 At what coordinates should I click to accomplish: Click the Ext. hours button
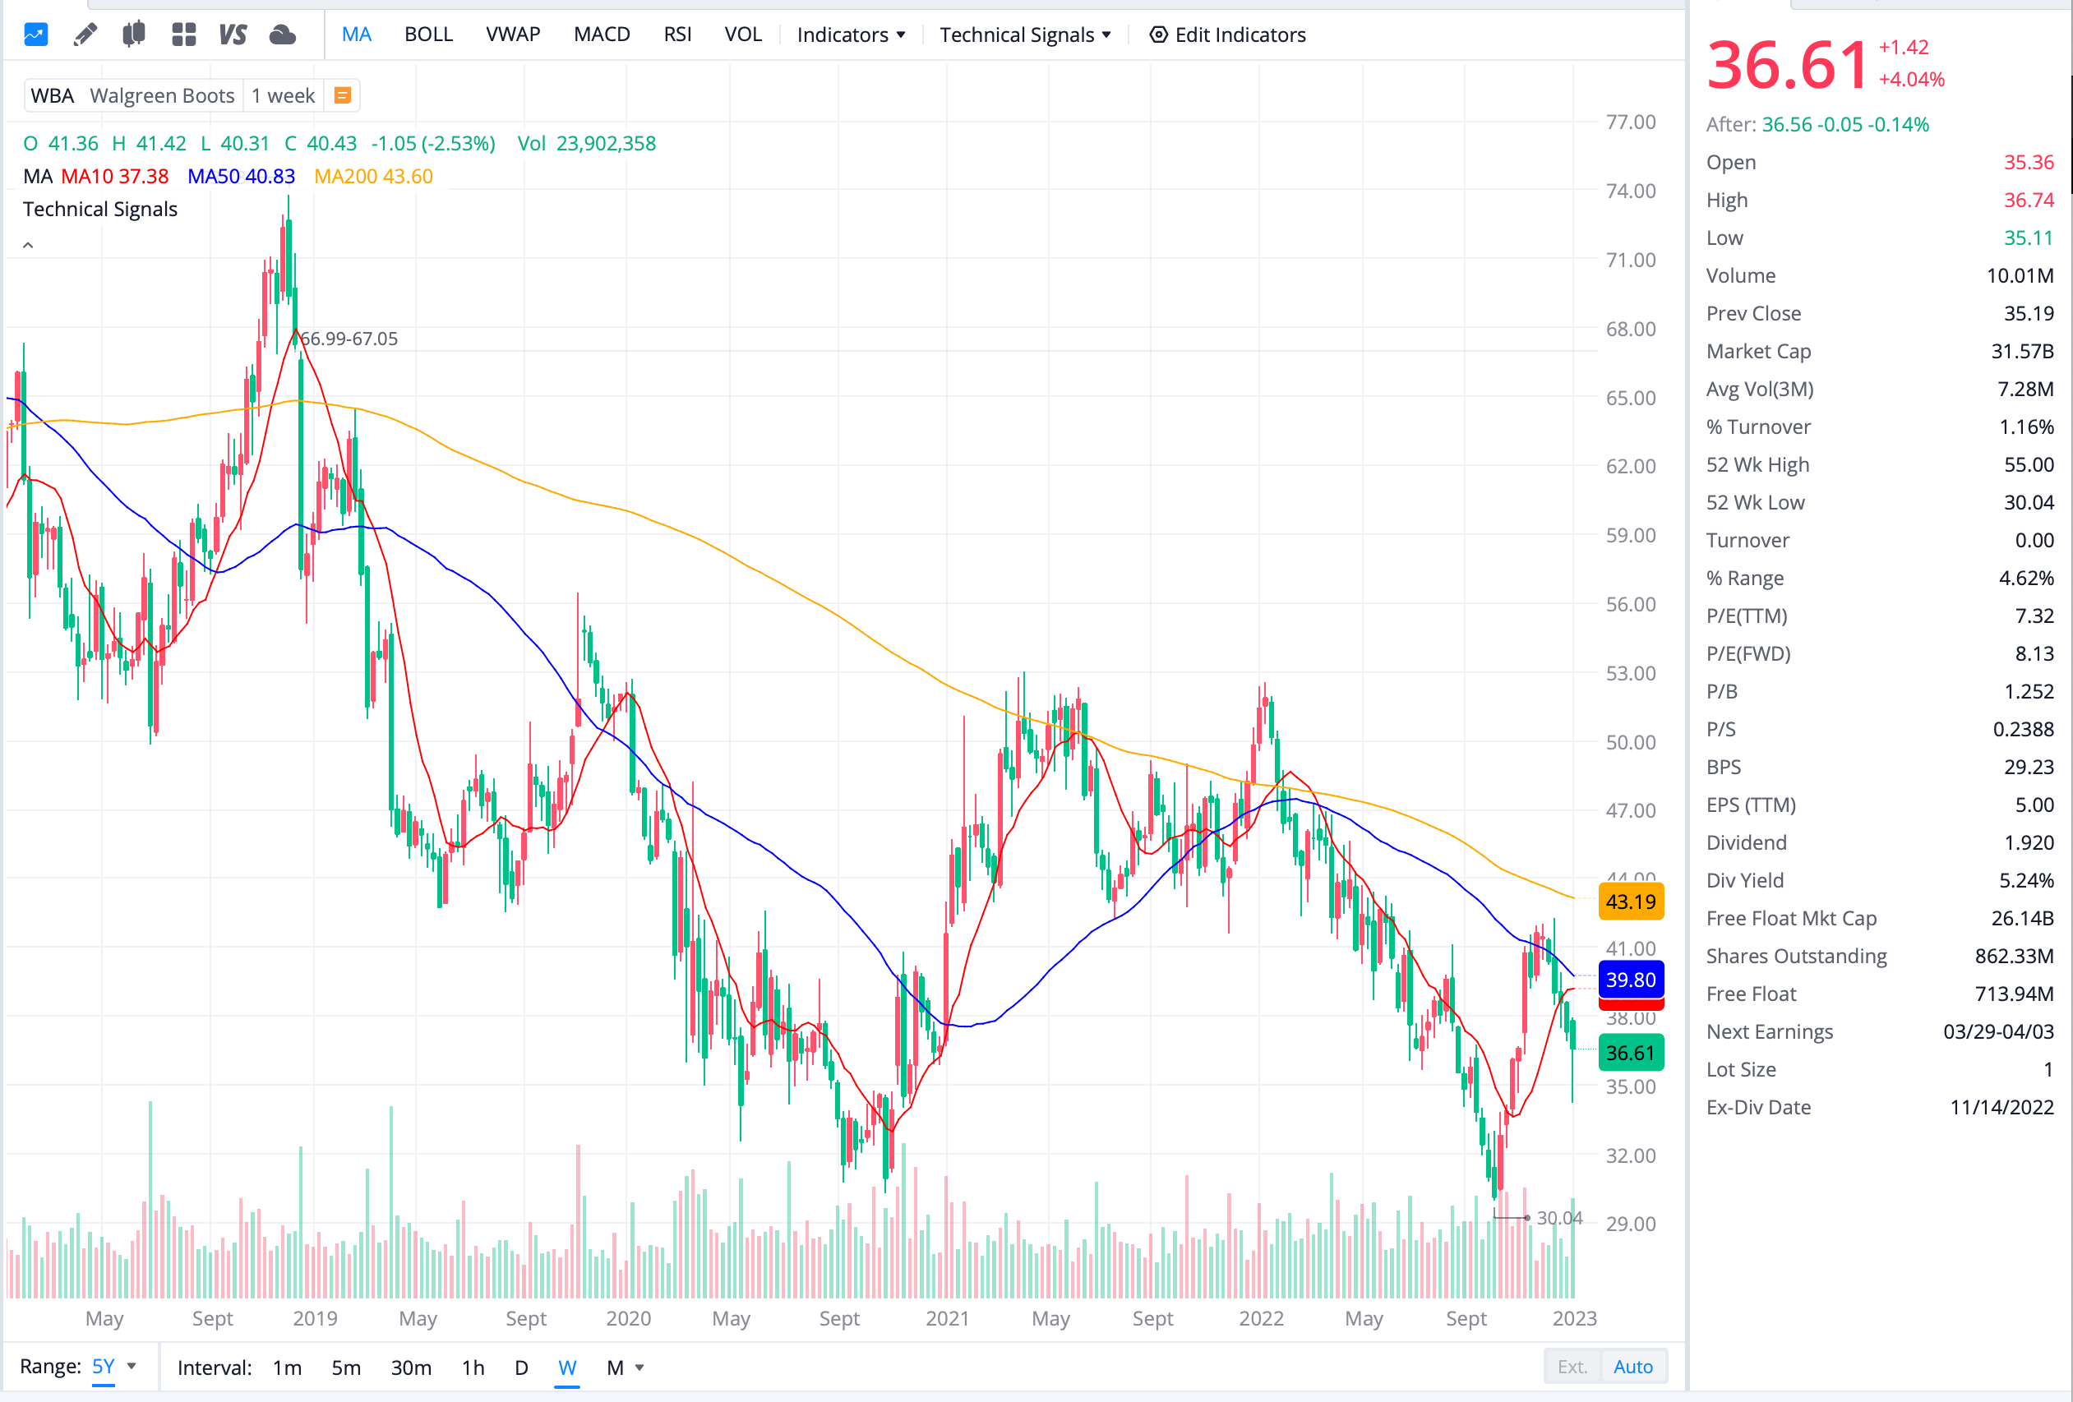pyautogui.click(x=1572, y=1367)
